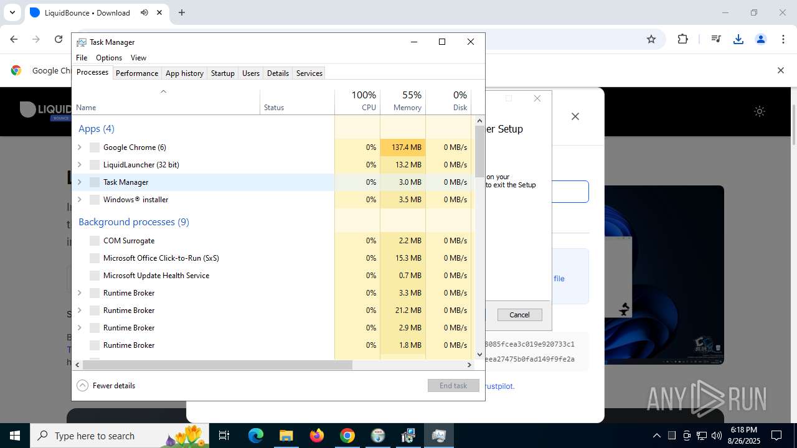Mute the LiquidBounce tab audio icon
Screen dimensions: 797x448
coord(144,12)
